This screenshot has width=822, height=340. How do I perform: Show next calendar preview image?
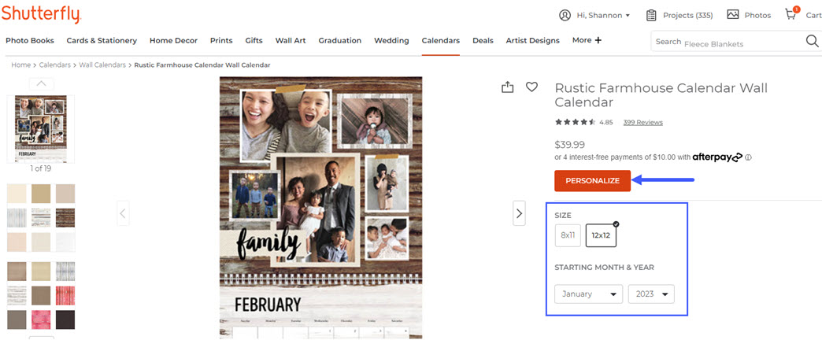point(519,213)
